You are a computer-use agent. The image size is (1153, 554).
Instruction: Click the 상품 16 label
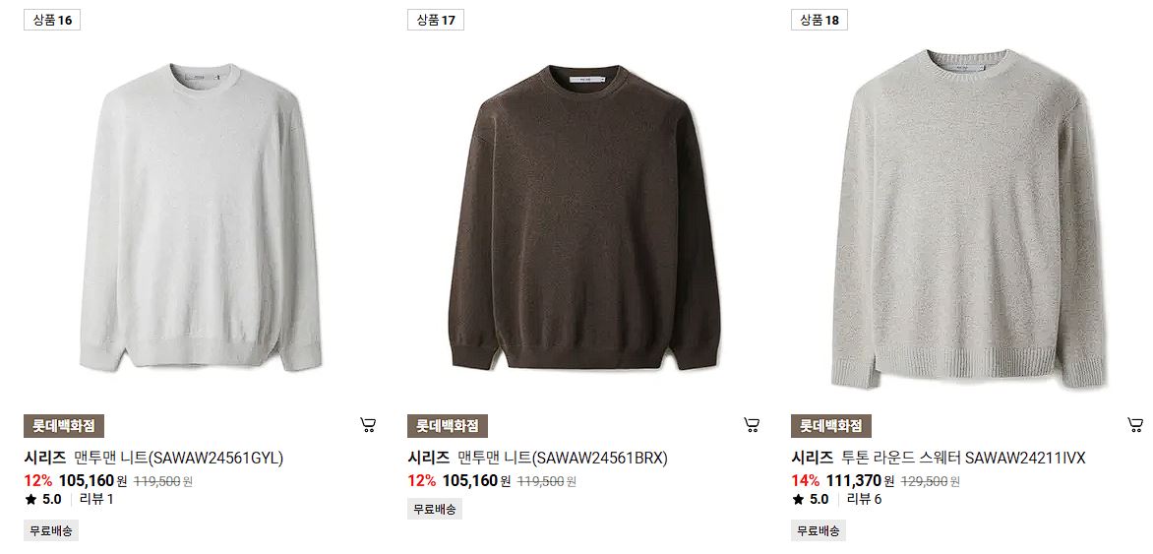tap(52, 20)
